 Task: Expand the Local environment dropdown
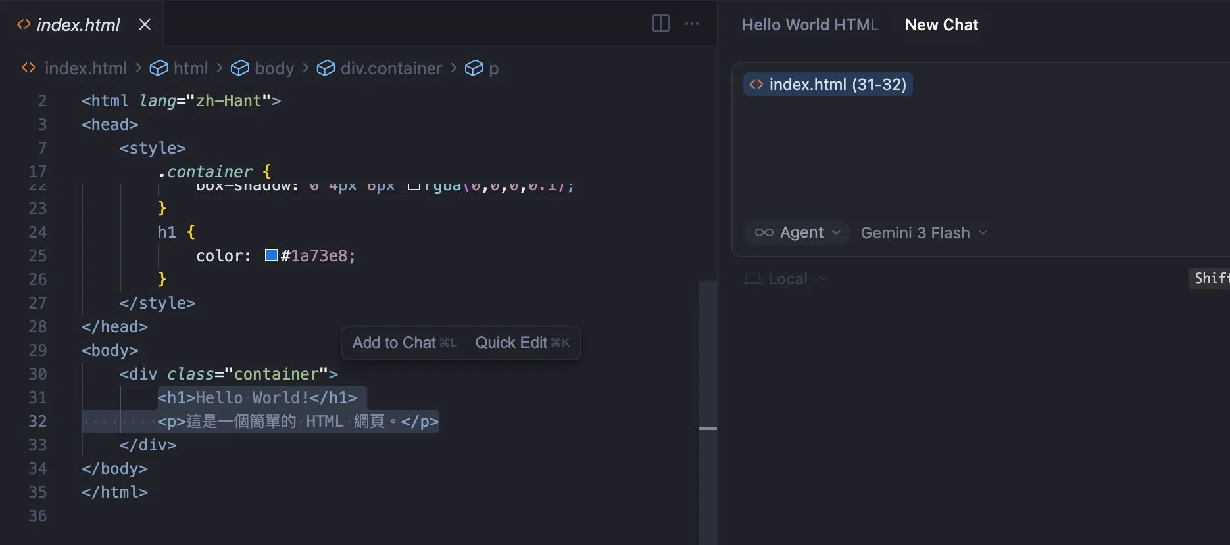786,279
